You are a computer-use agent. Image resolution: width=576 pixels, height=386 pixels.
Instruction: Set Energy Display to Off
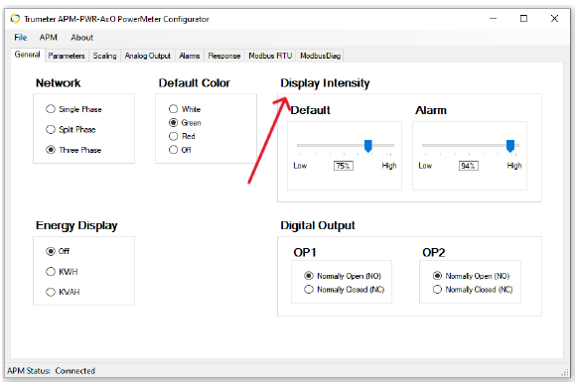pyautogui.click(x=58, y=251)
